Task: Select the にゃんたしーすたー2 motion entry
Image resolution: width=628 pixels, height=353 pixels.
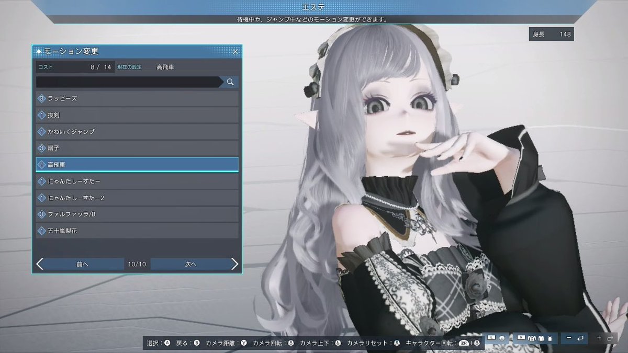Action: pos(137,198)
